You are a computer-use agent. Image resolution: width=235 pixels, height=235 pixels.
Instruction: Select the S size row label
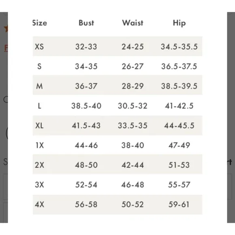(x=39, y=66)
